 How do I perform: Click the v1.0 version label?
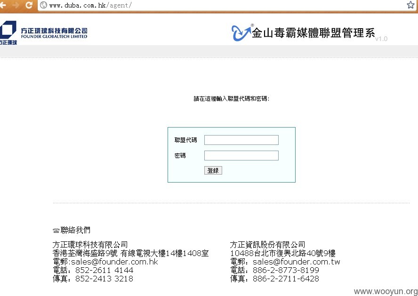[x=381, y=39]
